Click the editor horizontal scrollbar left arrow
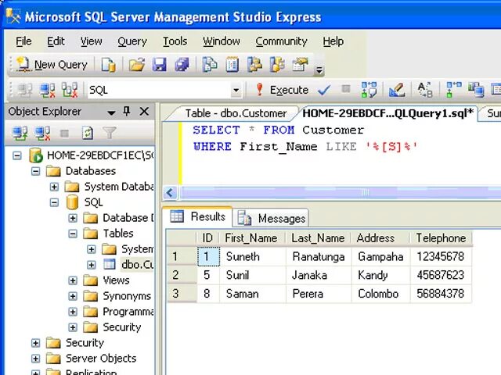This screenshot has height=375, width=501. tap(170, 193)
